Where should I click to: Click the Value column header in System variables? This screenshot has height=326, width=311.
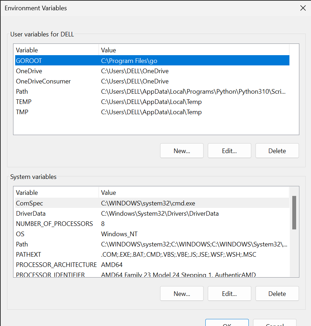[x=194, y=192]
